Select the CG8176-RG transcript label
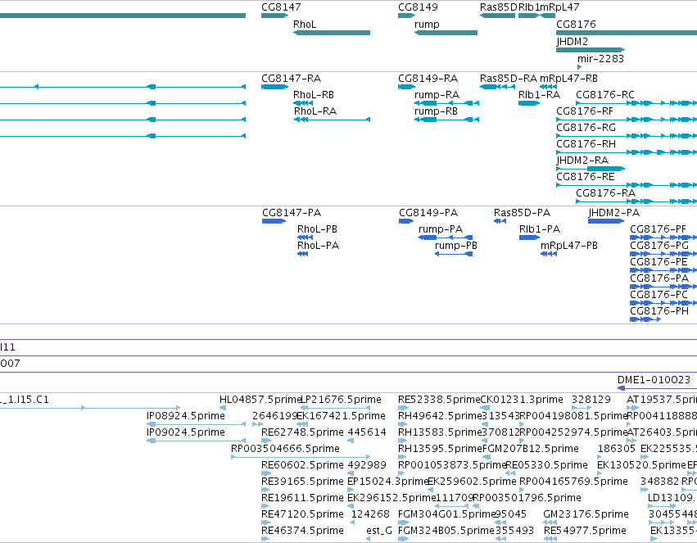Screen dimensions: 697x543 [586, 128]
